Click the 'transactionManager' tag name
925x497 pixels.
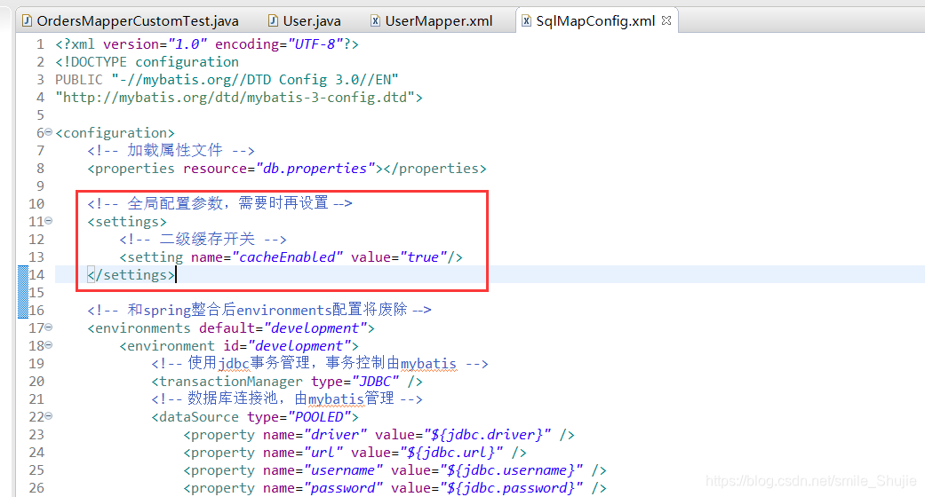click(231, 382)
